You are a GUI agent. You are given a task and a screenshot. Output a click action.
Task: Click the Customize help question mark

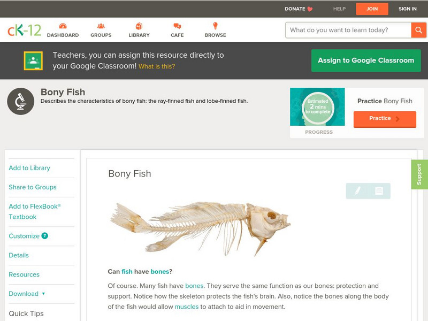(45, 236)
